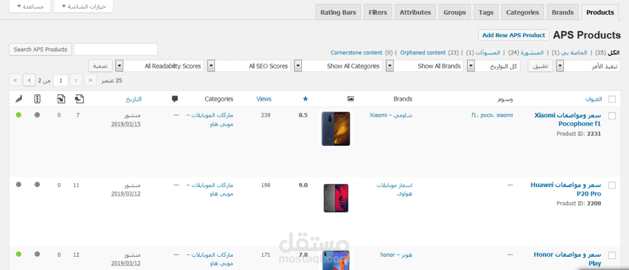629x270 pixels.
Task: Switch to the Categories tab
Action: click(x=522, y=13)
